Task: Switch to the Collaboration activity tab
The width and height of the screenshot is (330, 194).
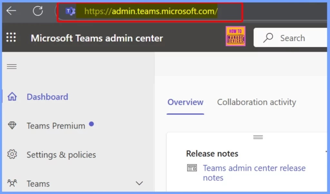Action: point(257,102)
